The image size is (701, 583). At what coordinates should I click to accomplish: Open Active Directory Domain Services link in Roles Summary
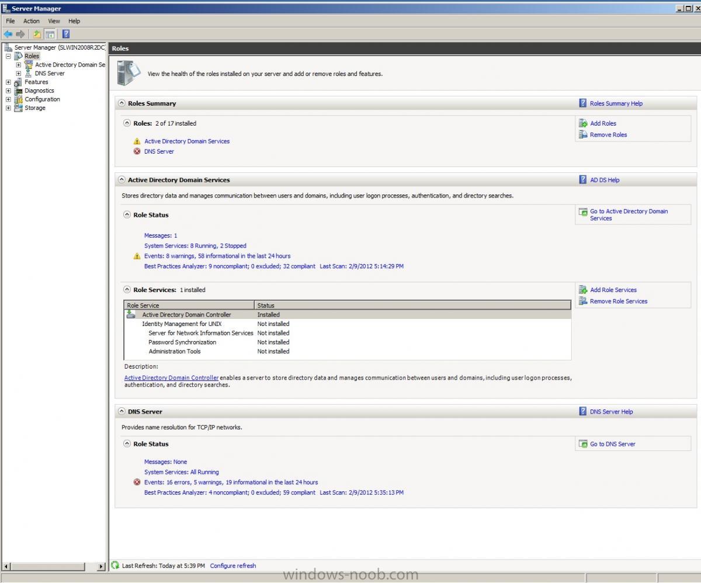[187, 141]
